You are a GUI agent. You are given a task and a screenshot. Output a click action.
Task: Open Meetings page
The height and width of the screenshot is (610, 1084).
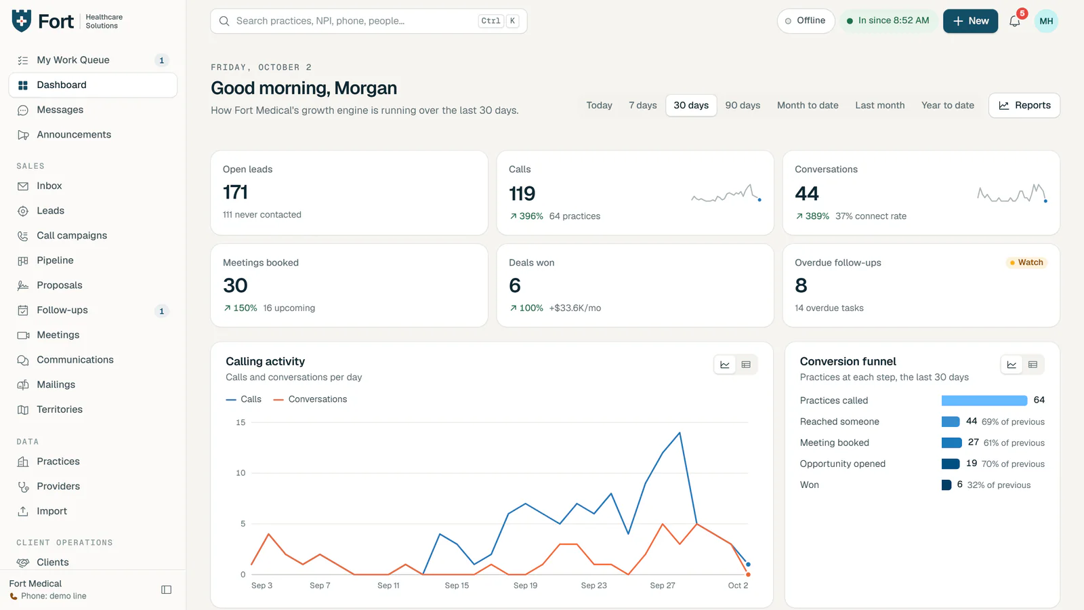[93, 335]
